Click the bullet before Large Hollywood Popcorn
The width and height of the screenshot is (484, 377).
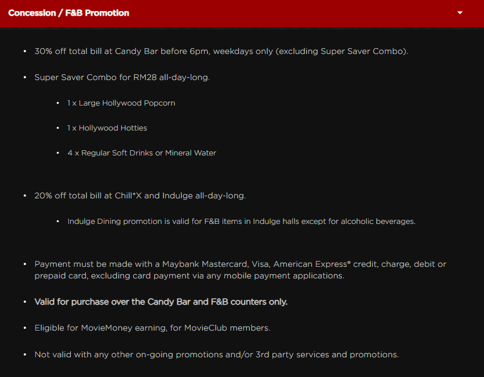pyautogui.click(x=59, y=103)
